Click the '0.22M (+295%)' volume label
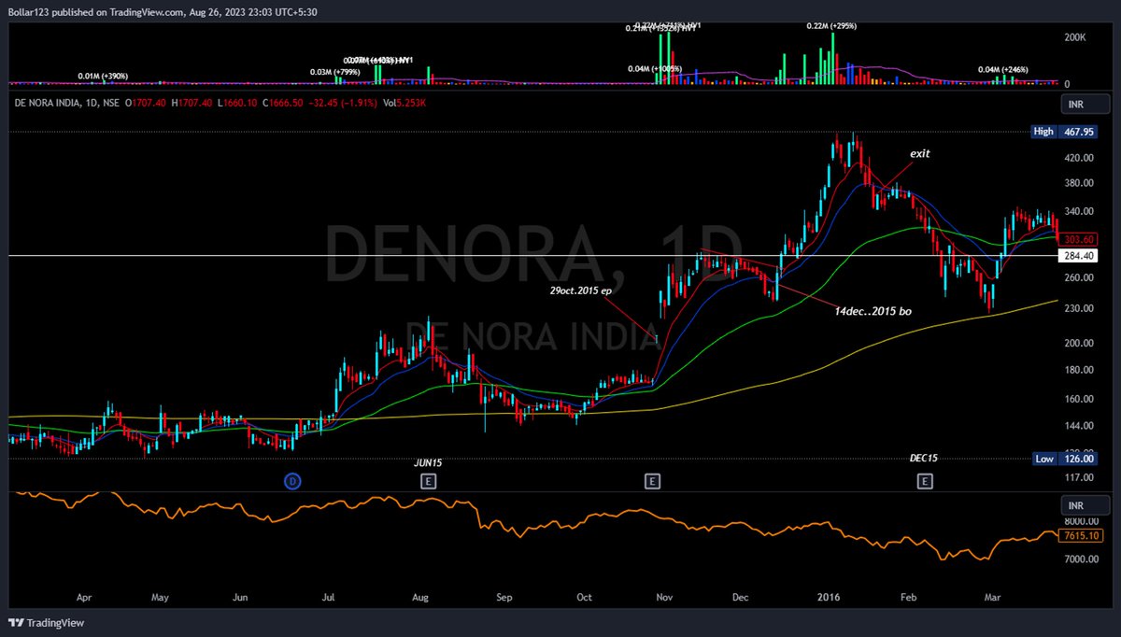1121x637 pixels. point(832,26)
